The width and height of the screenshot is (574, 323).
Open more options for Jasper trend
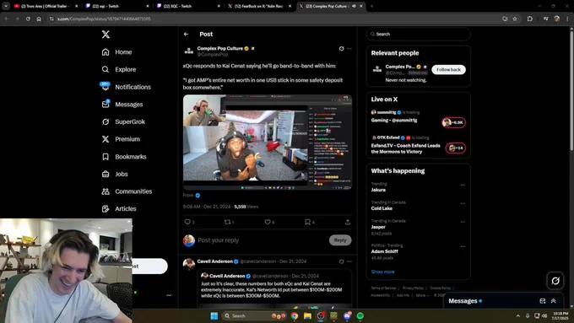click(x=463, y=222)
